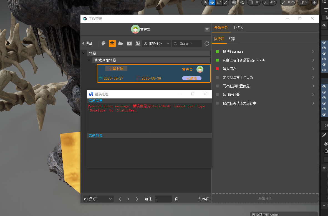The width and height of the screenshot is (328, 216).
Task: Toggle visibility eye of topmost outliner row
Action: click(324, 26)
